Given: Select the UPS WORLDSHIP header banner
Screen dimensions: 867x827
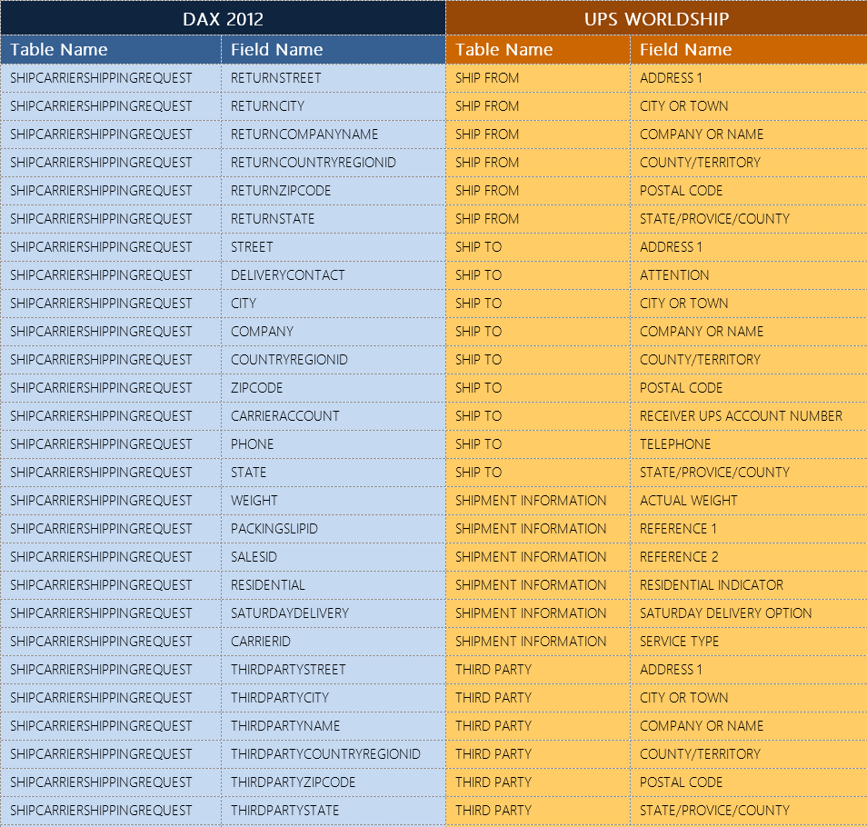Looking at the screenshot, I should point(656,18).
